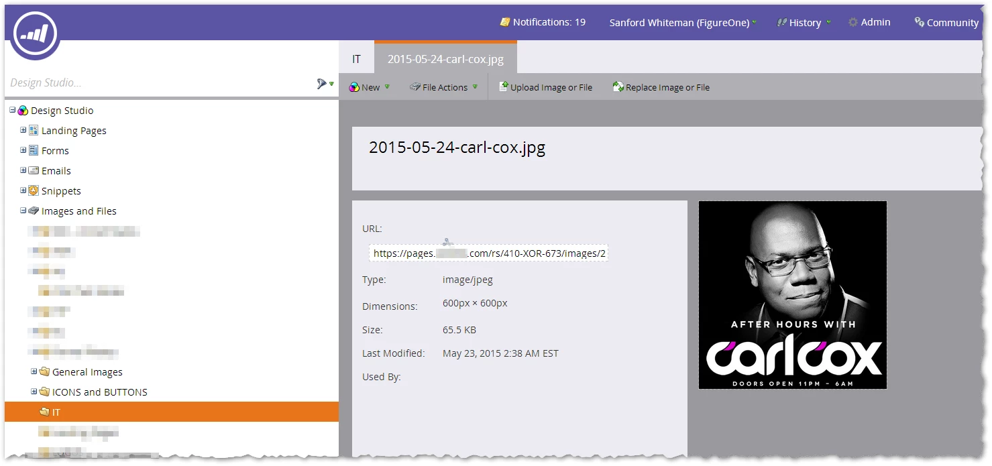Click the image URL field

[489, 253]
